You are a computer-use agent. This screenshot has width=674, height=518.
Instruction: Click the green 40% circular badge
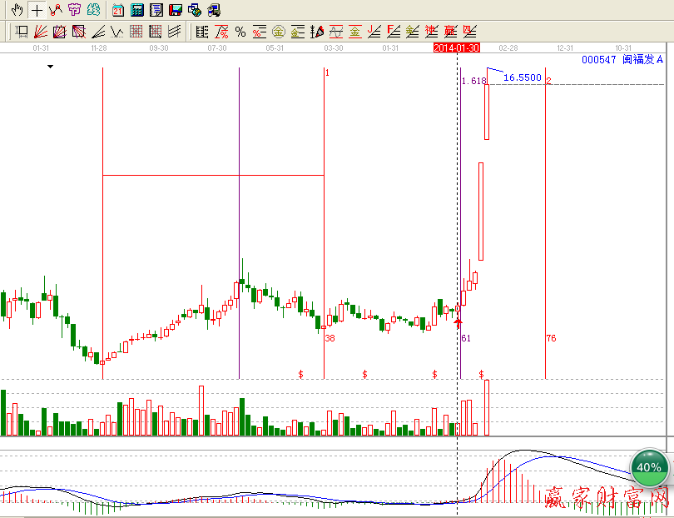point(648,467)
